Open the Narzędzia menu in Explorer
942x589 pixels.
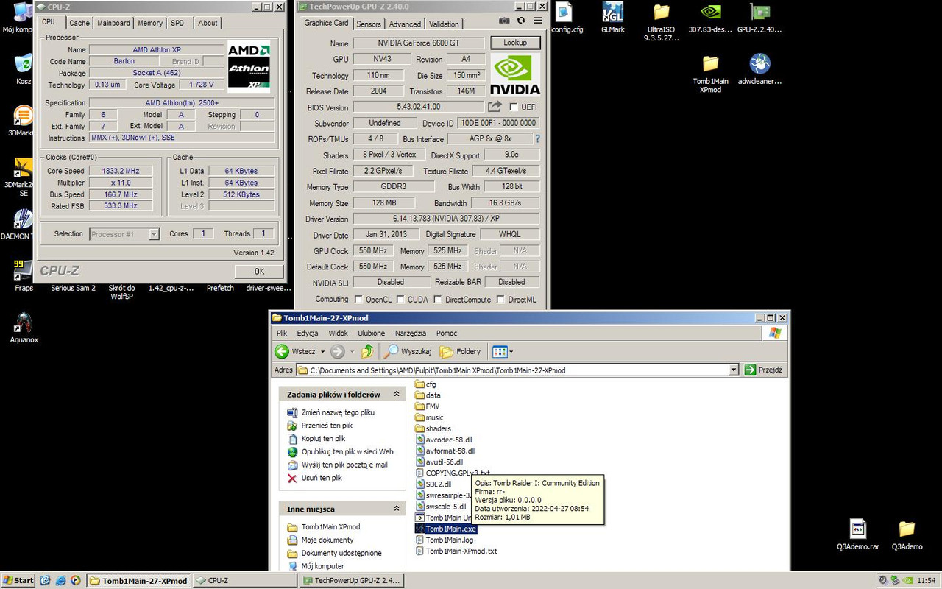(x=409, y=333)
